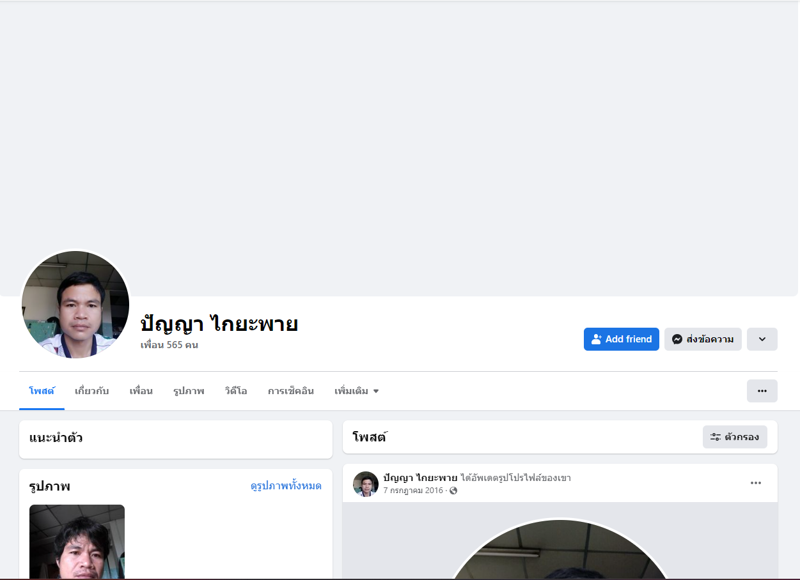Click the รูปภาพ card heading
The height and width of the screenshot is (580, 800).
(50, 487)
